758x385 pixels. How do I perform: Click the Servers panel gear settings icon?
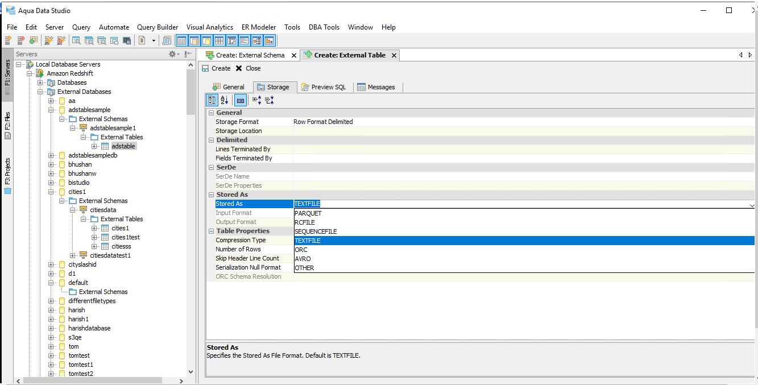173,54
